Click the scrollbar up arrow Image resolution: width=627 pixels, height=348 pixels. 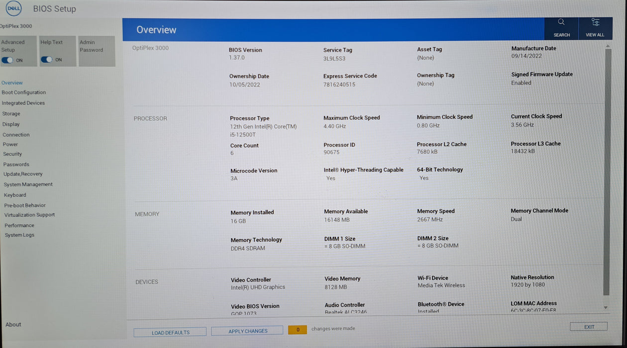607,46
